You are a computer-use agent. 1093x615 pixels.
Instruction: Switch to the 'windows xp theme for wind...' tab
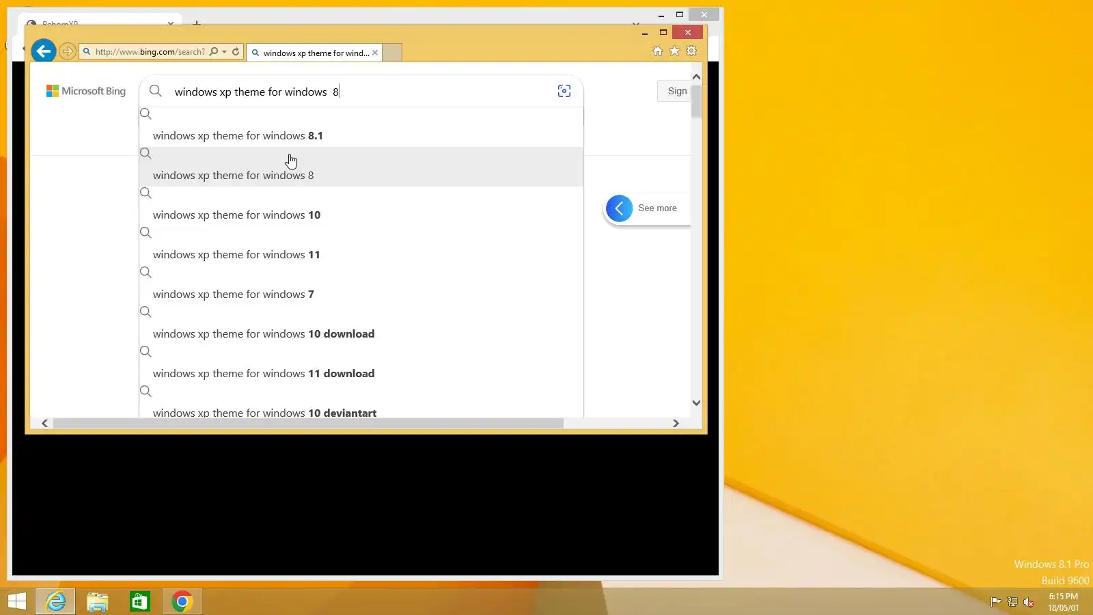316,53
